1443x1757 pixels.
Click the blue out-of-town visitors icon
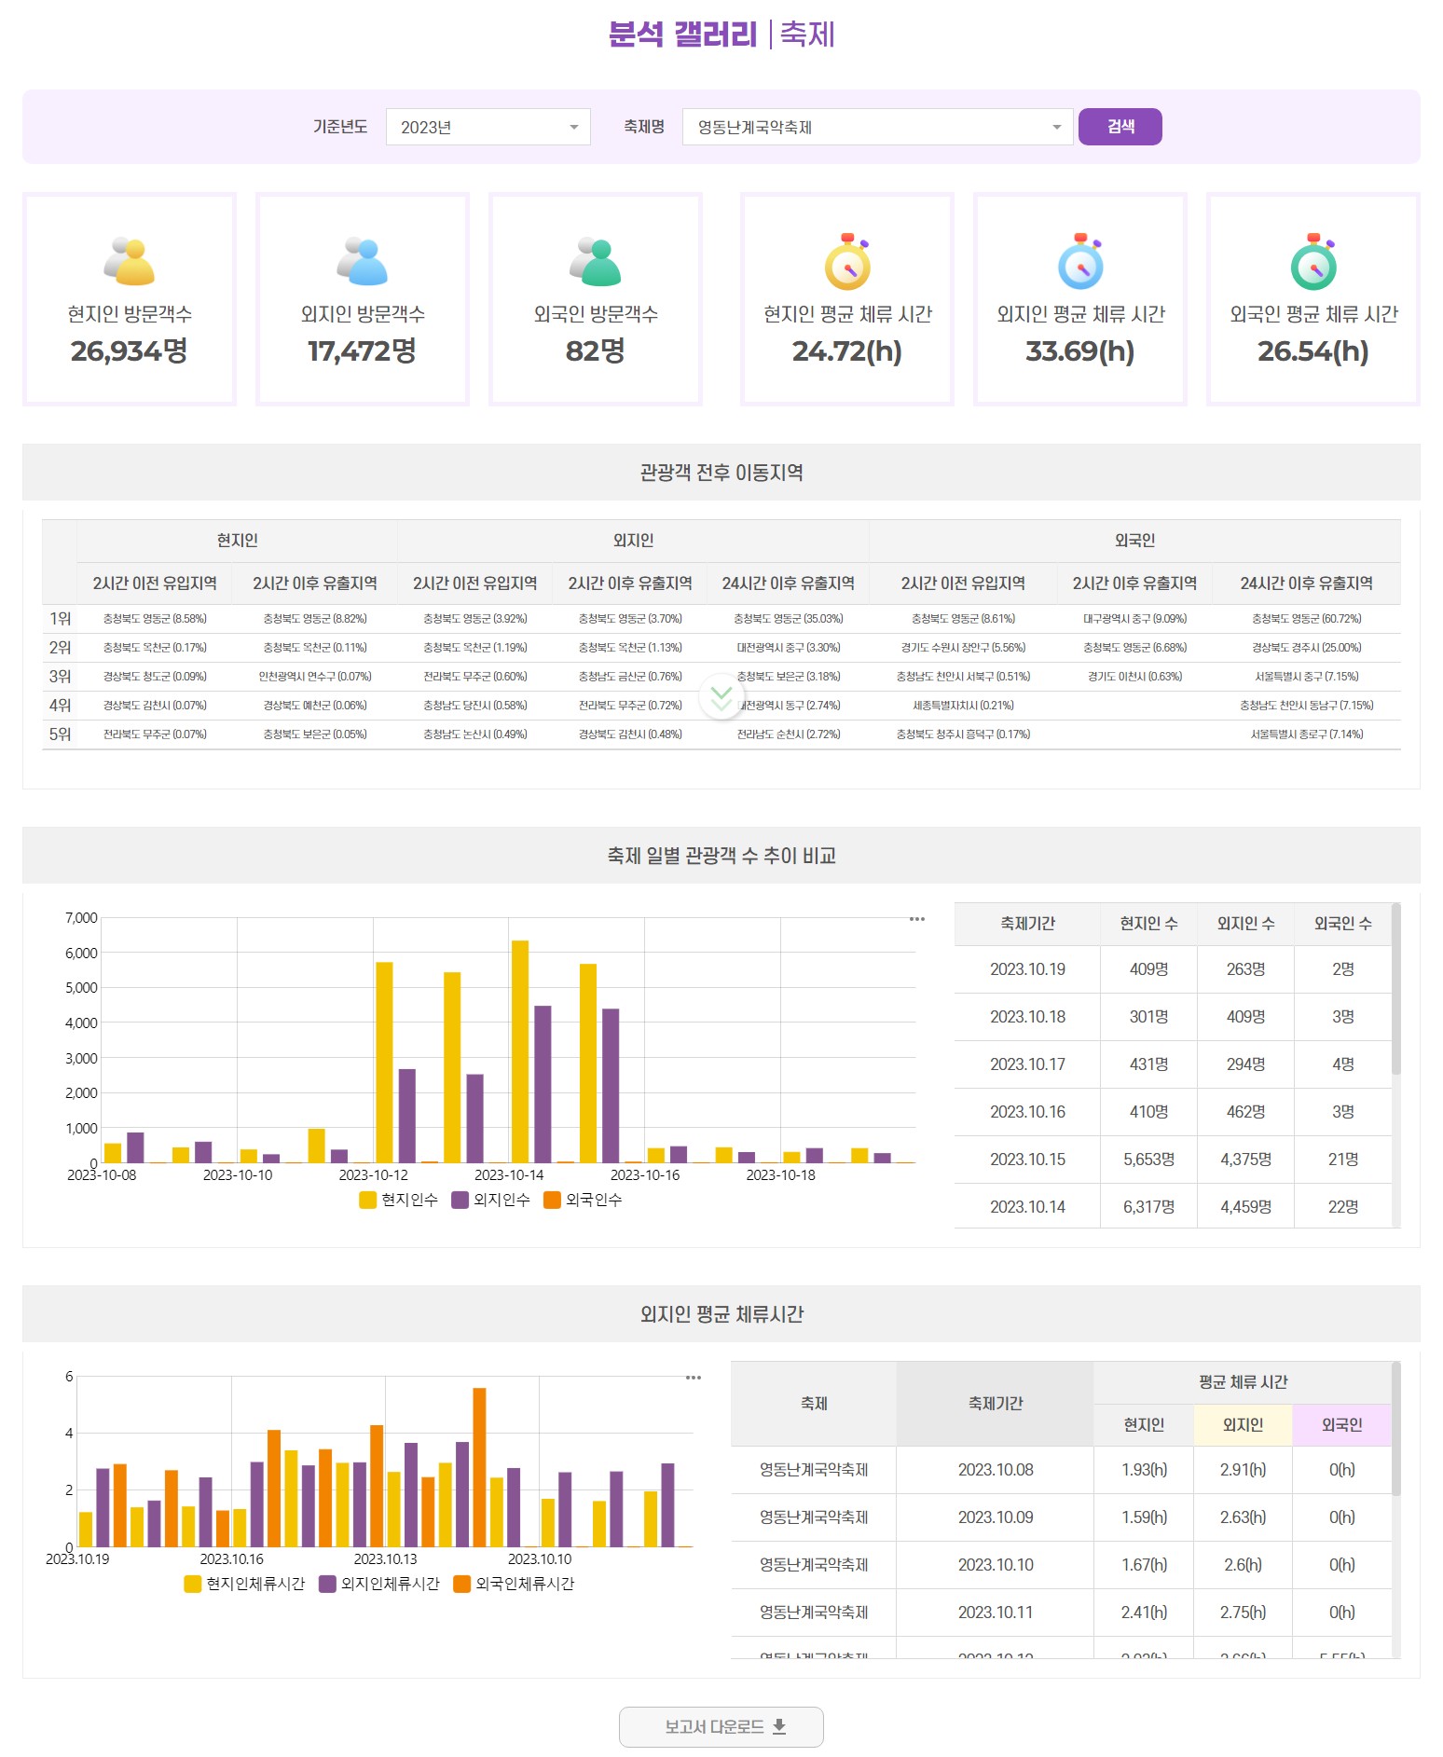click(x=362, y=261)
